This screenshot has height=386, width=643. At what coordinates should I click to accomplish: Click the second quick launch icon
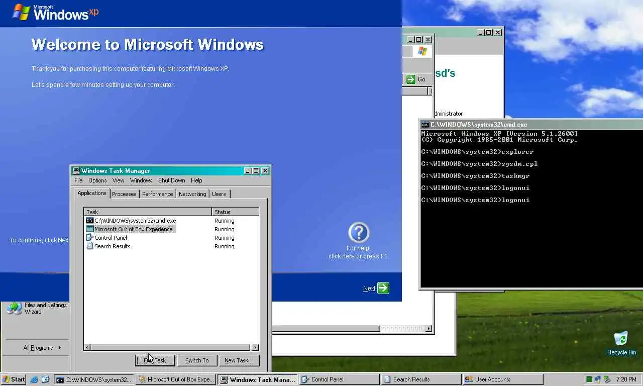[45, 379]
